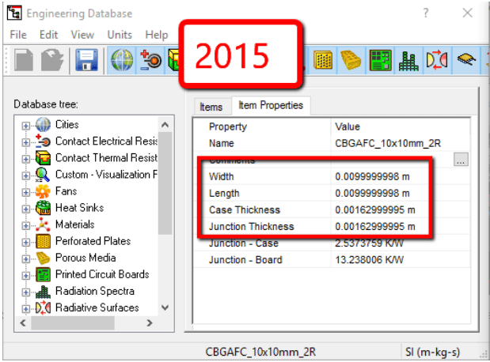The width and height of the screenshot is (490, 362).
Task: Select the Cities globe icon in toolbar
Action: coord(121,60)
